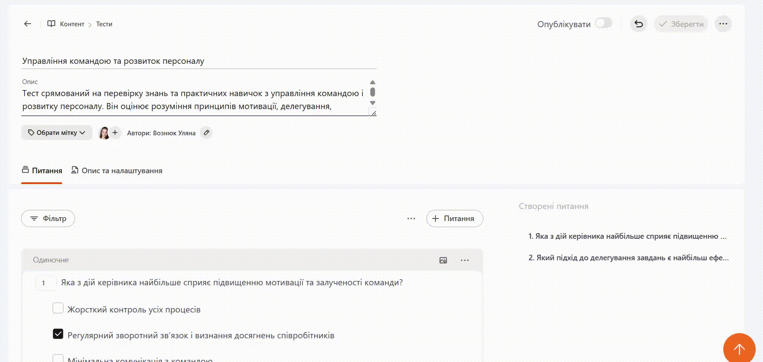
Task: Click the image icon in question header
Action: coord(443,260)
